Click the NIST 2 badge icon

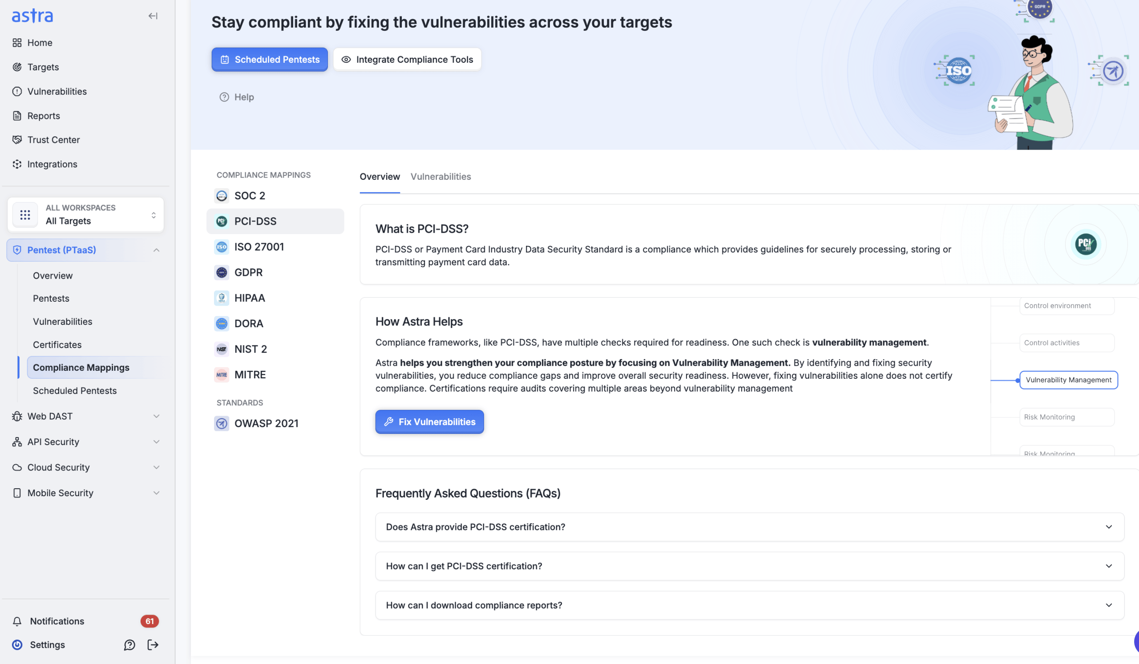[x=222, y=349]
